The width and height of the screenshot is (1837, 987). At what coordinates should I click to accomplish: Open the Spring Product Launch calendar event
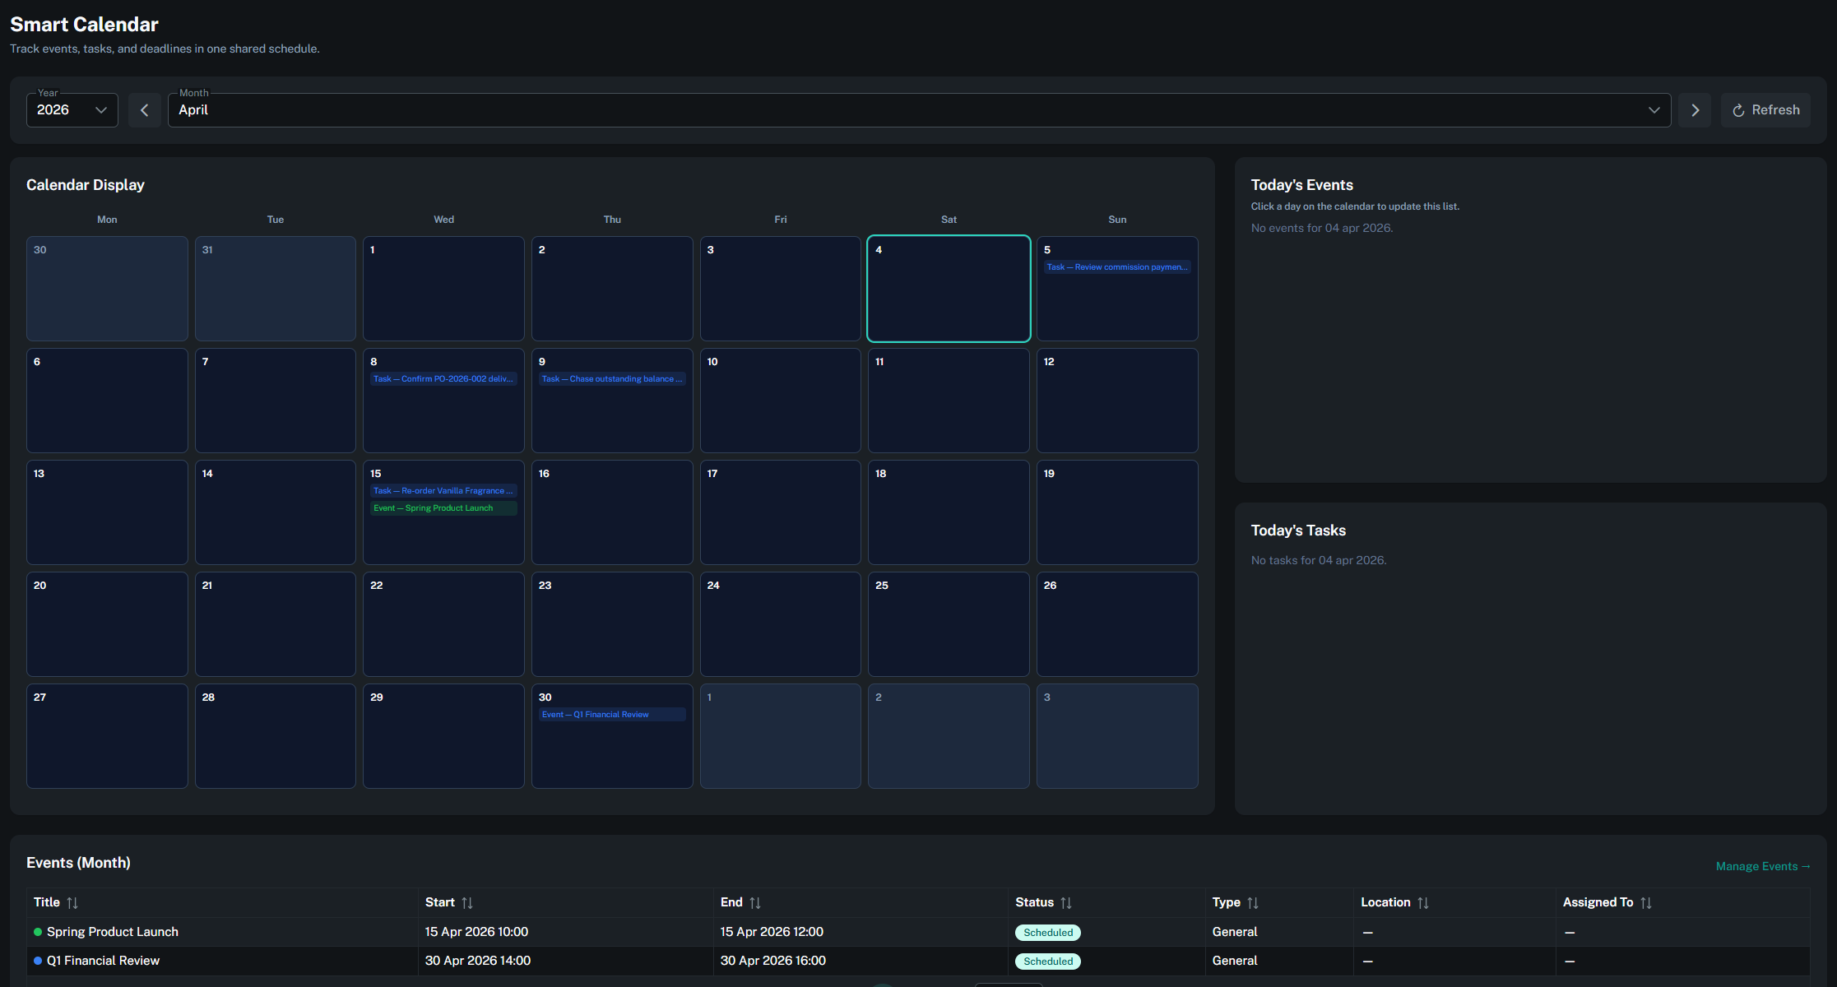443,508
